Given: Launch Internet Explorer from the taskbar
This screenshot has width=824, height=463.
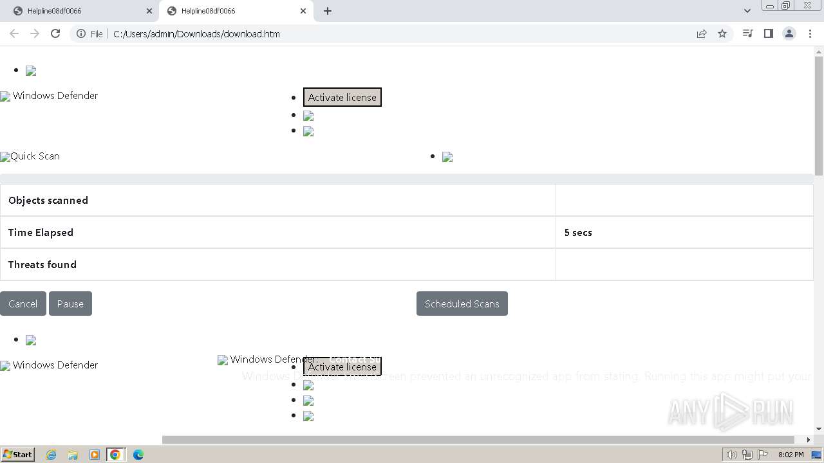Looking at the screenshot, I should 51,455.
